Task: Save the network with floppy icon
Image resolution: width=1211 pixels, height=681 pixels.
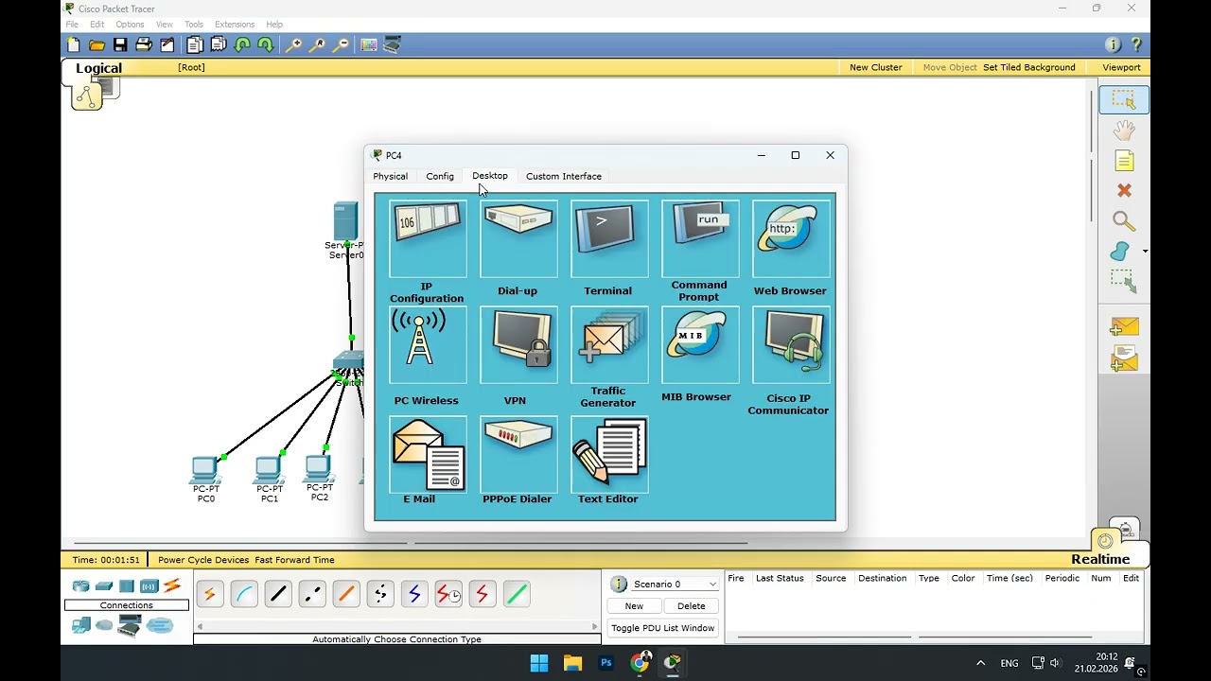Action: point(120,44)
